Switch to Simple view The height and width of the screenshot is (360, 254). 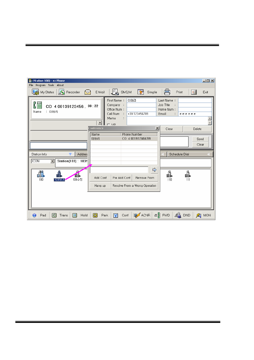tap(147, 92)
